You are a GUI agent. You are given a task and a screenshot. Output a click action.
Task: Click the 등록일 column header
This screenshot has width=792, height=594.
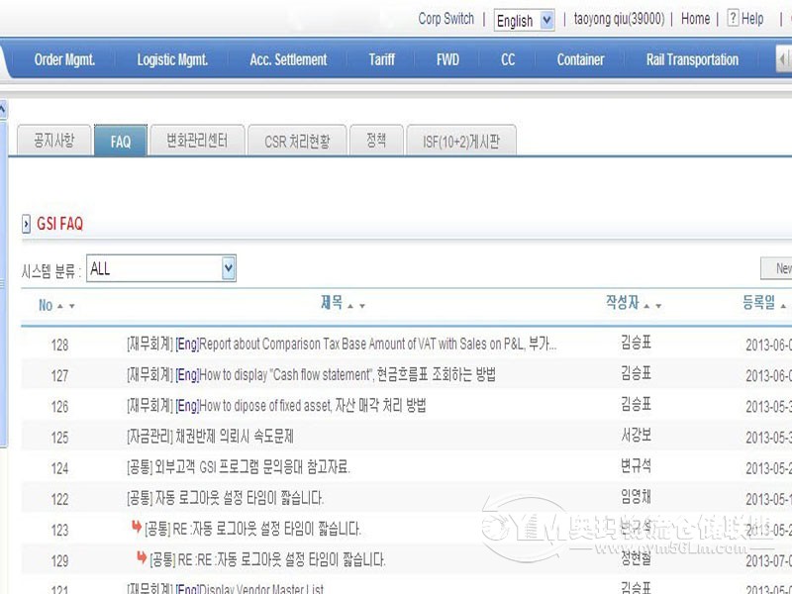(x=758, y=303)
